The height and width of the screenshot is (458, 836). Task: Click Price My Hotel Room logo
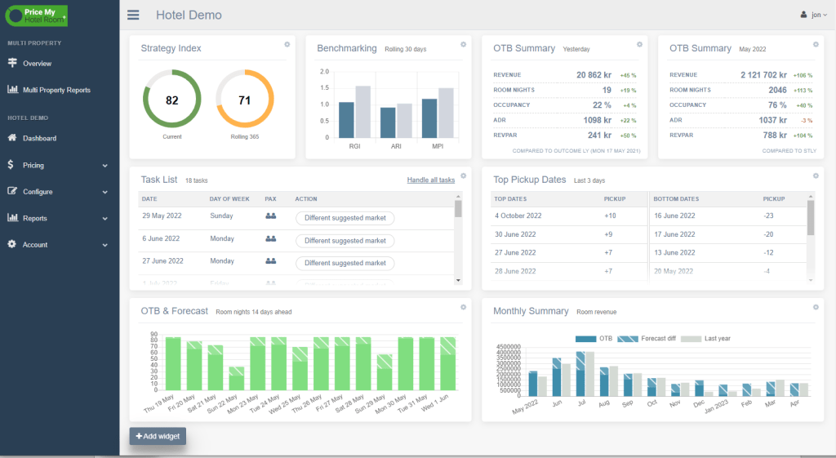coord(37,16)
